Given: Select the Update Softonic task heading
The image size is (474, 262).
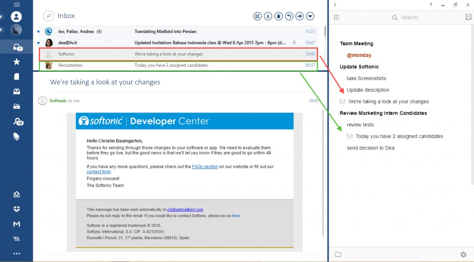Looking at the screenshot, I should pos(359,67).
